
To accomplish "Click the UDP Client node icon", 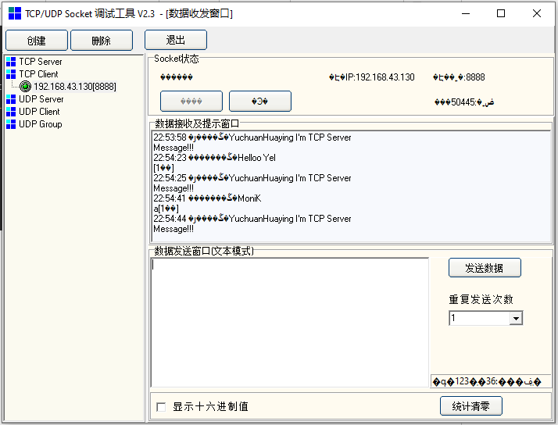I will 11,112.
